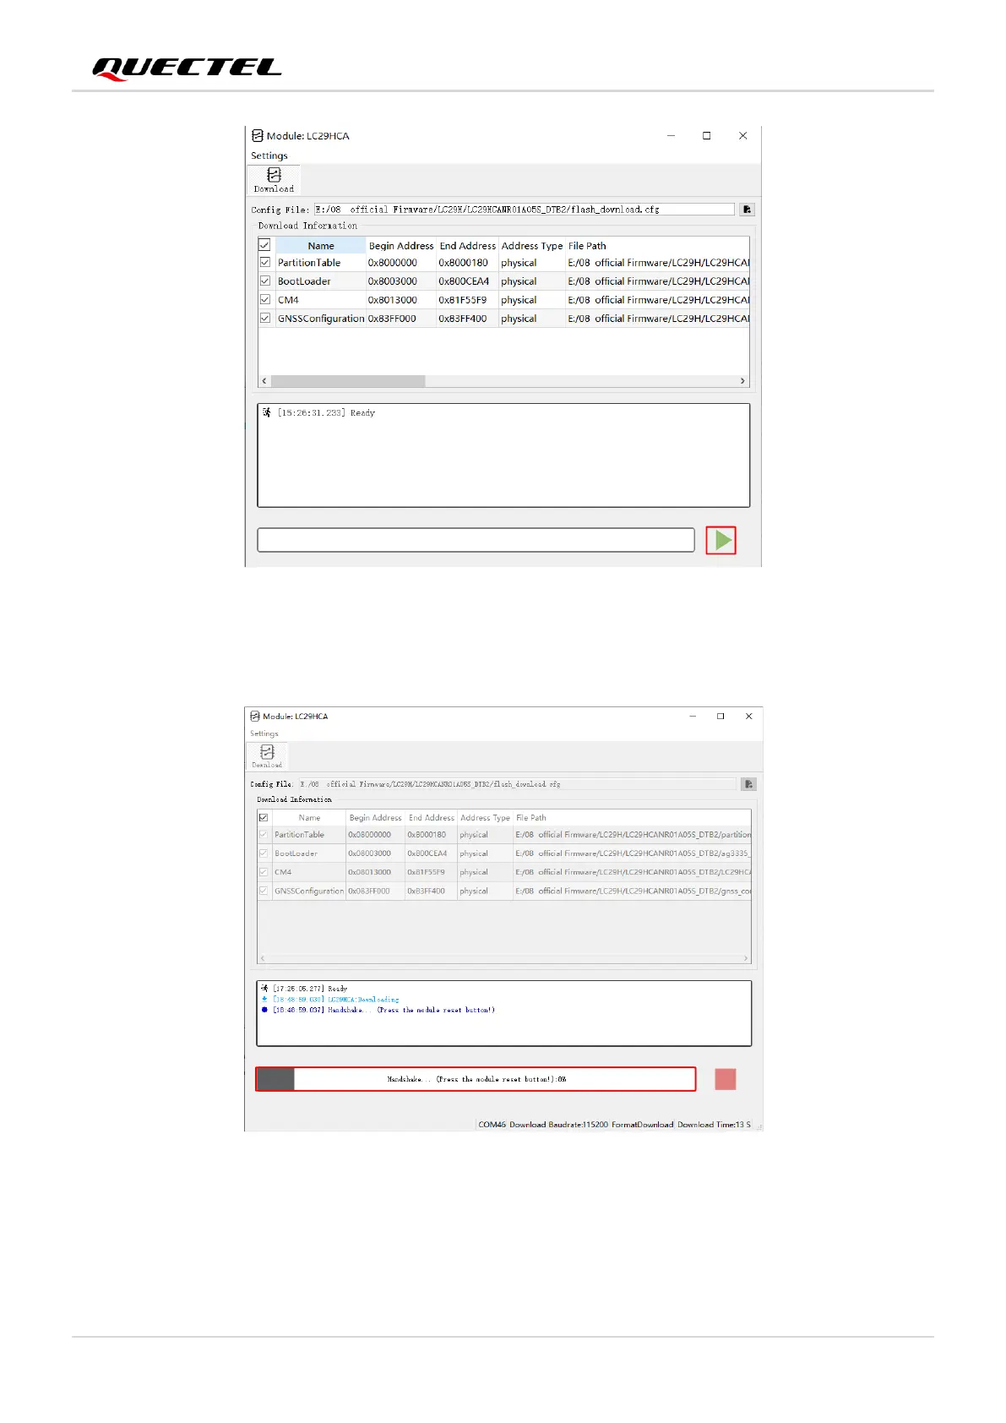Image resolution: width=1006 pixels, height=1423 pixels.
Task: Toggle select-all header checkbox in handshake window
Action: point(264,818)
